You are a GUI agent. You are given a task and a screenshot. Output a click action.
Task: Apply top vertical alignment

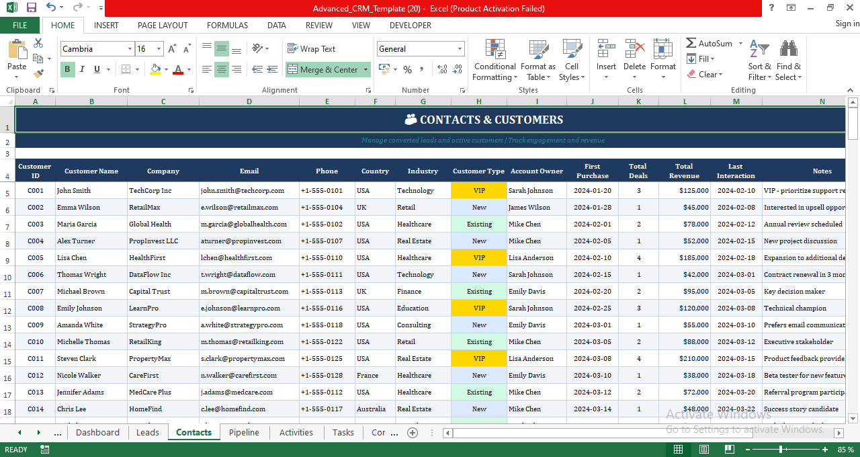(x=206, y=49)
